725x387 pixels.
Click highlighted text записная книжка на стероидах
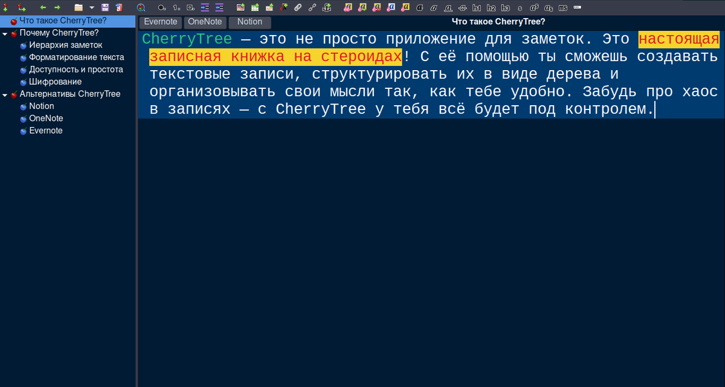pos(275,57)
